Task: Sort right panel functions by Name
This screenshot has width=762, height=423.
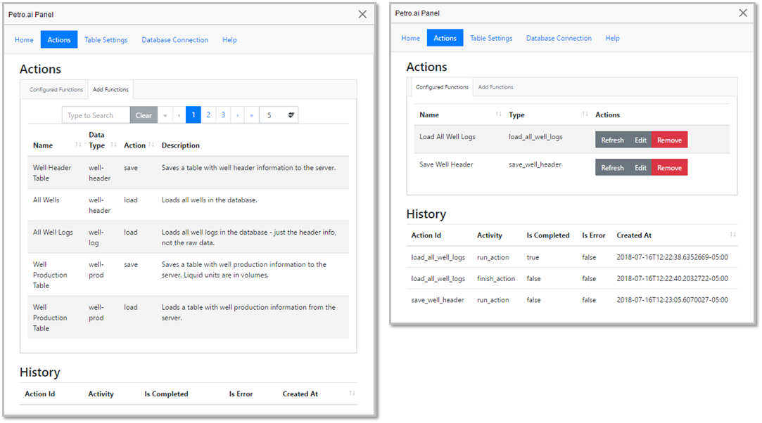Action: pyautogui.click(x=499, y=114)
